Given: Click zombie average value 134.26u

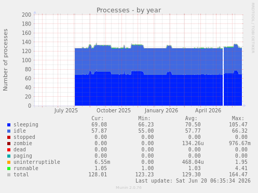Looking at the screenshot, I should coord(193,144).
